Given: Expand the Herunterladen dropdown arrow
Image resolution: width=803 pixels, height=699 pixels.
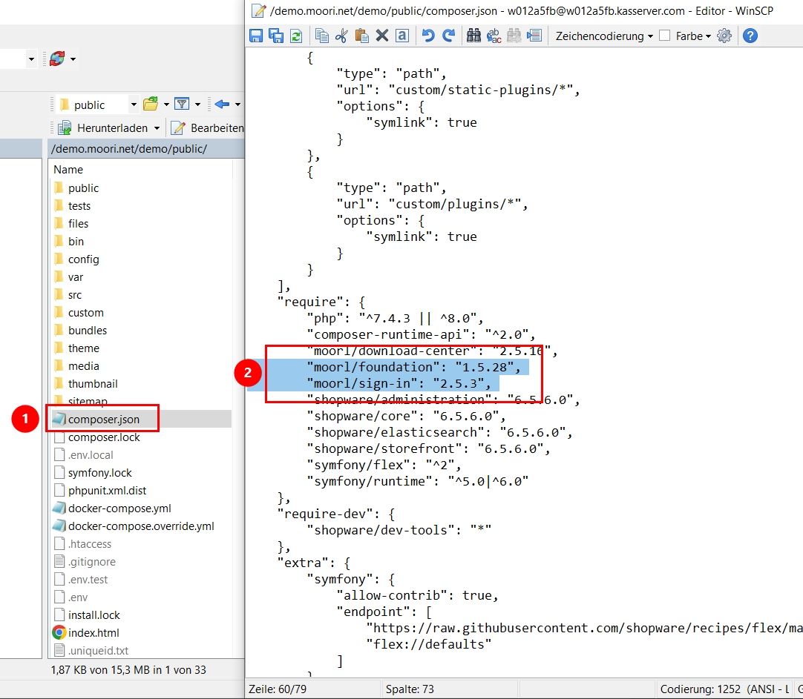Looking at the screenshot, I should click(x=157, y=128).
